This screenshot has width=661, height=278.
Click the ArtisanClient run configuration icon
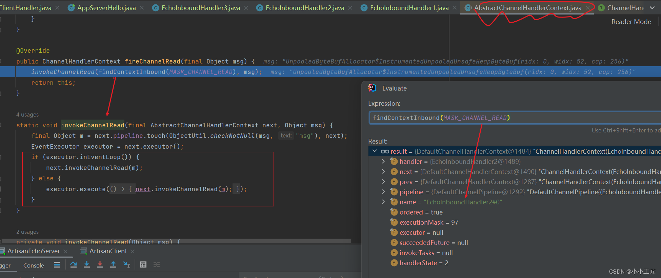(x=83, y=251)
